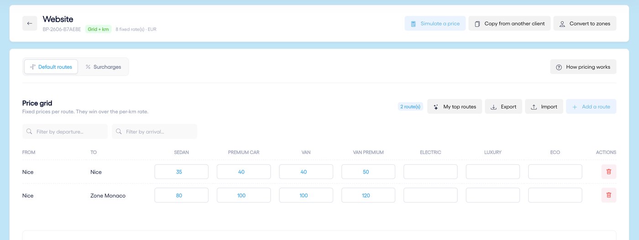Click the Add a route button
This screenshot has width=639, height=240.
[x=591, y=107]
